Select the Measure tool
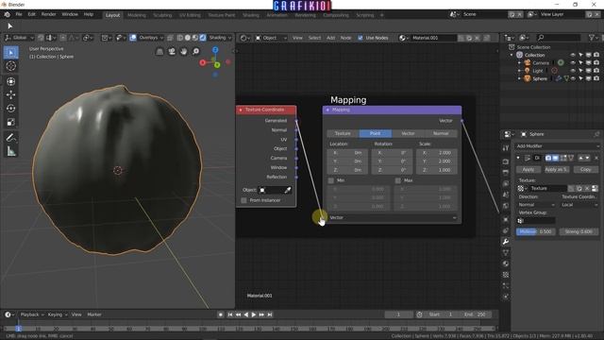This screenshot has height=340, width=604. tap(10, 151)
